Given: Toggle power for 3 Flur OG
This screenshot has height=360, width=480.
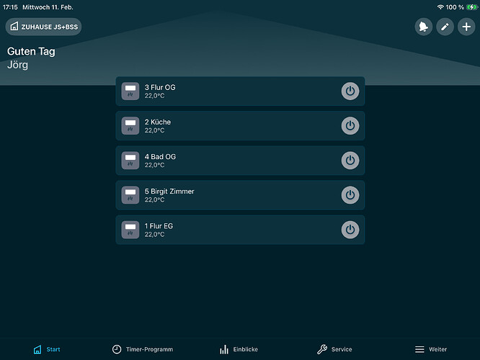Looking at the screenshot, I should (x=350, y=91).
